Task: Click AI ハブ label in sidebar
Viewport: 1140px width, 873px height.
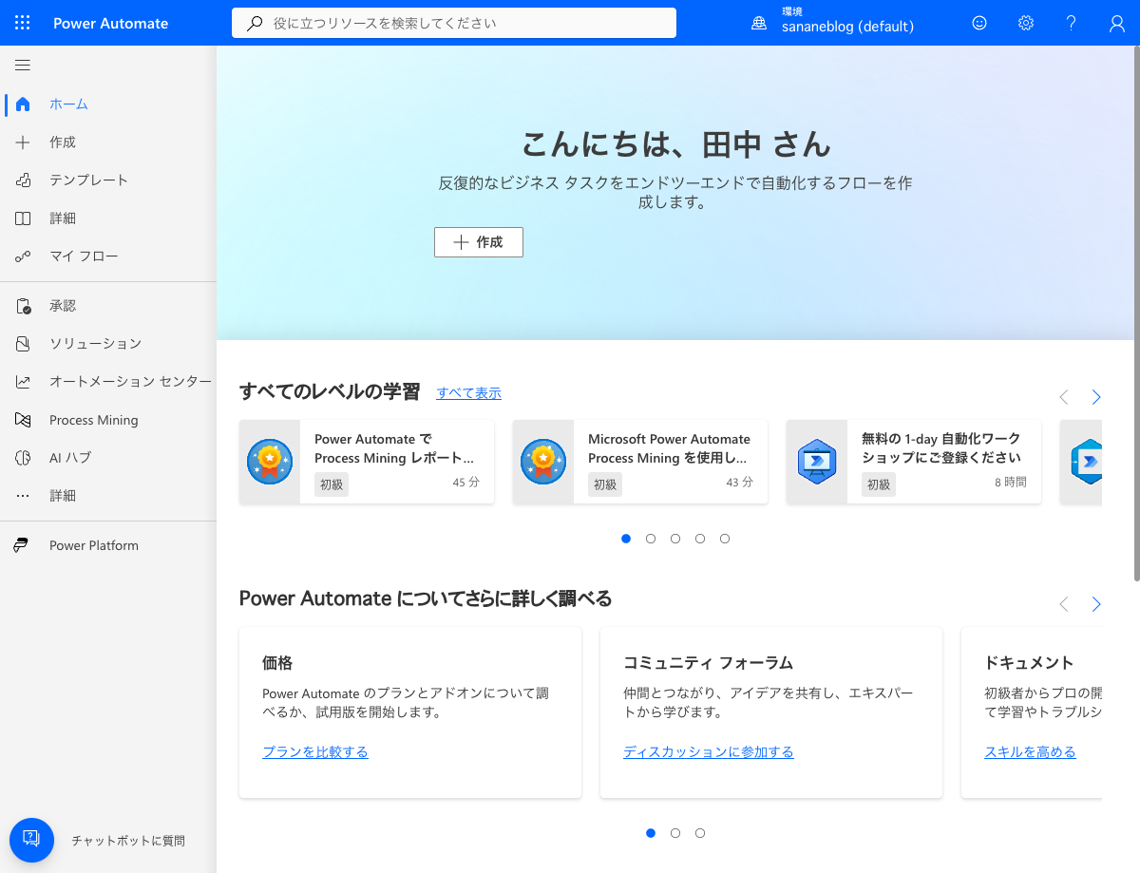Action: point(70,458)
